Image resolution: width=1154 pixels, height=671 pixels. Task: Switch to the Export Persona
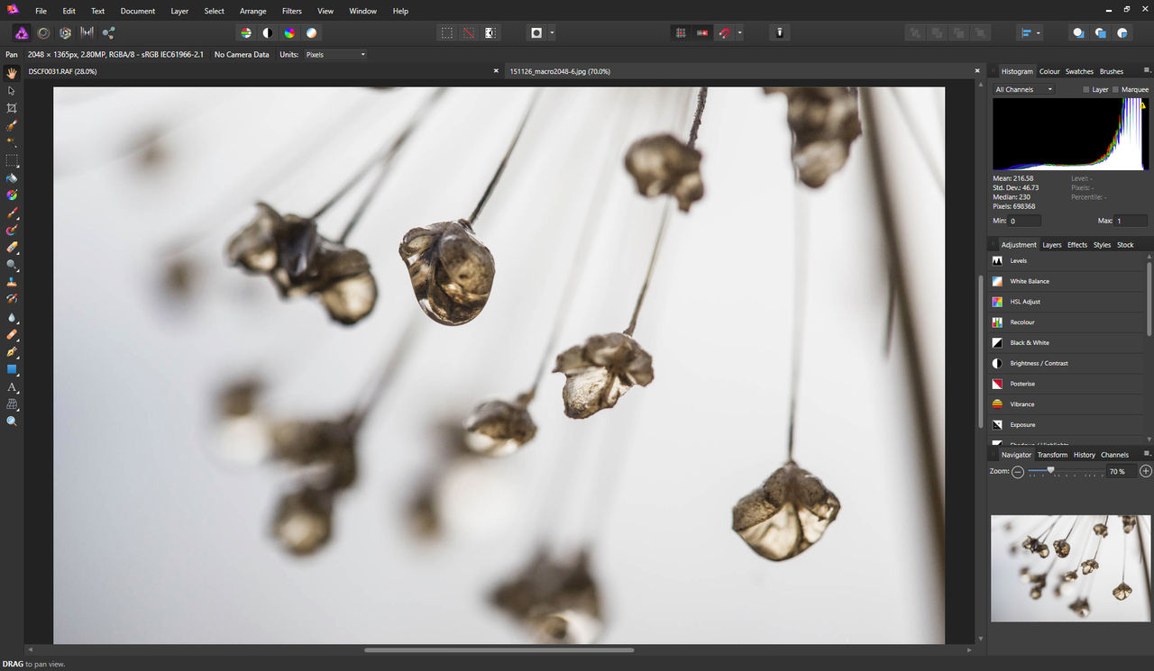coord(108,32)
